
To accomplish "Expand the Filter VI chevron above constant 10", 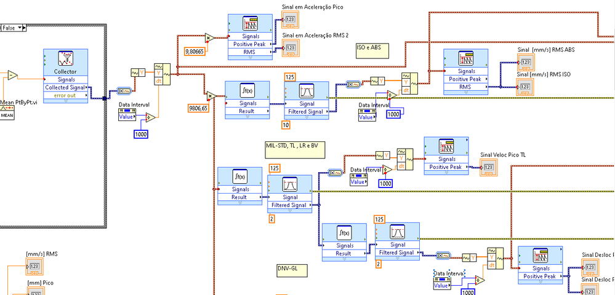I will [307, 117].
